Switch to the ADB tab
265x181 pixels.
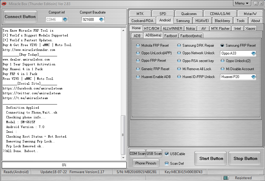[x=137, y=36]
